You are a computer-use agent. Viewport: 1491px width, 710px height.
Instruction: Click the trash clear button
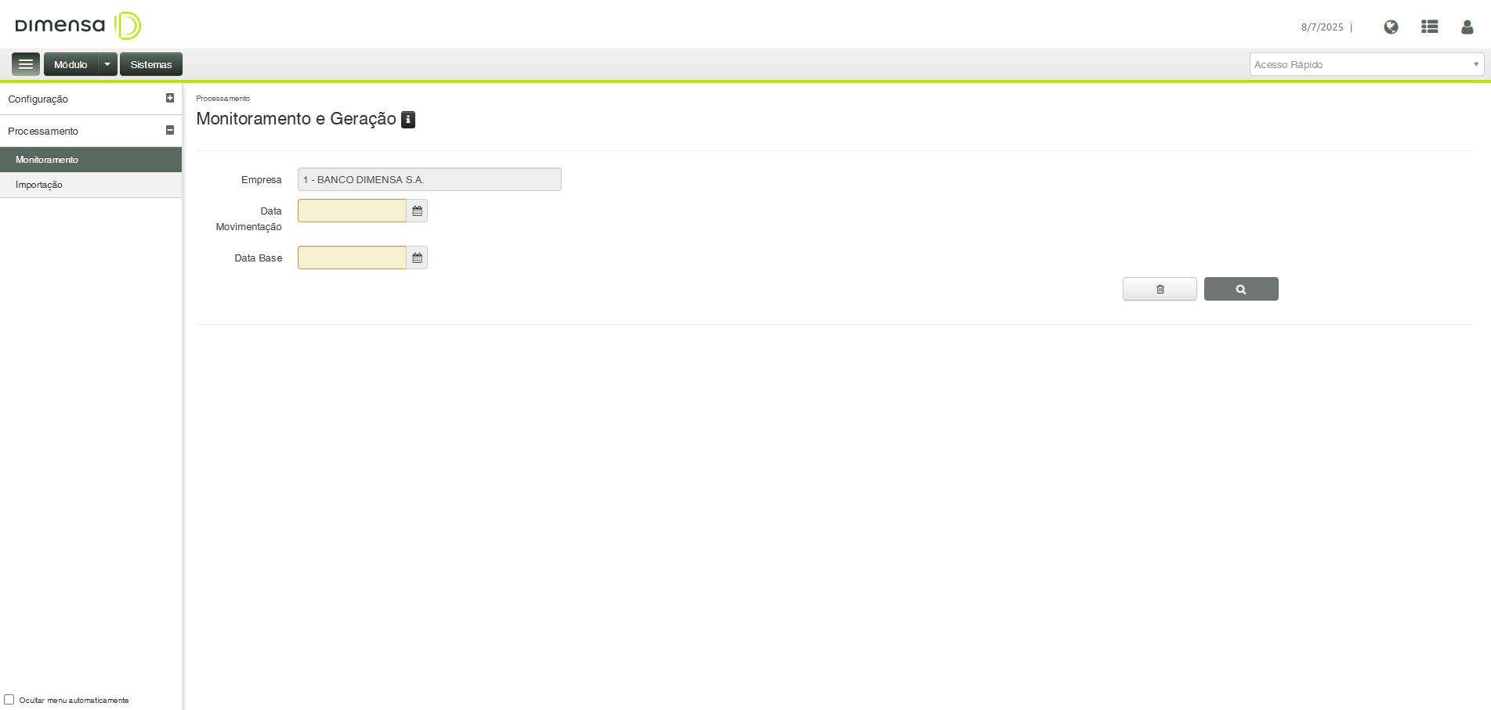pyautogui.click(x=1160, y=289)
